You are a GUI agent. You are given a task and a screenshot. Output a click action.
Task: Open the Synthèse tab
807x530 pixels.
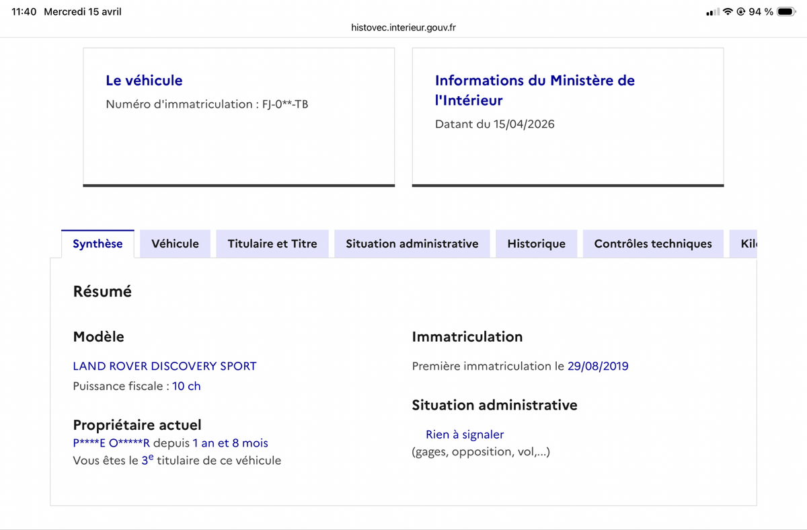click(98, 243)
